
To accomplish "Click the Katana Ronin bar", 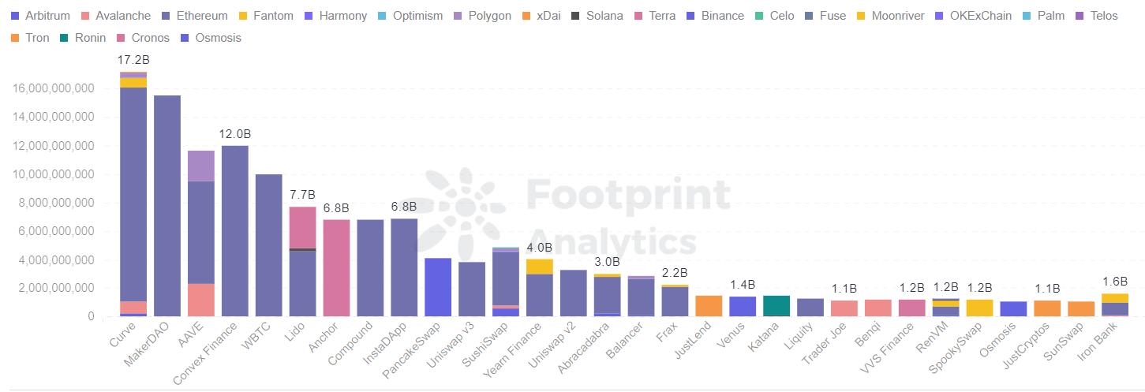I will pyautogui.click(x=776, y=306).
